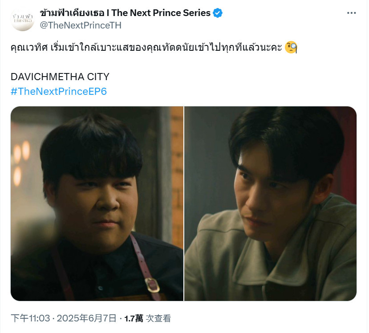Click the blue verified badge icon
Image resolution: width=369 pixels, height=333 pixels.
218,13
